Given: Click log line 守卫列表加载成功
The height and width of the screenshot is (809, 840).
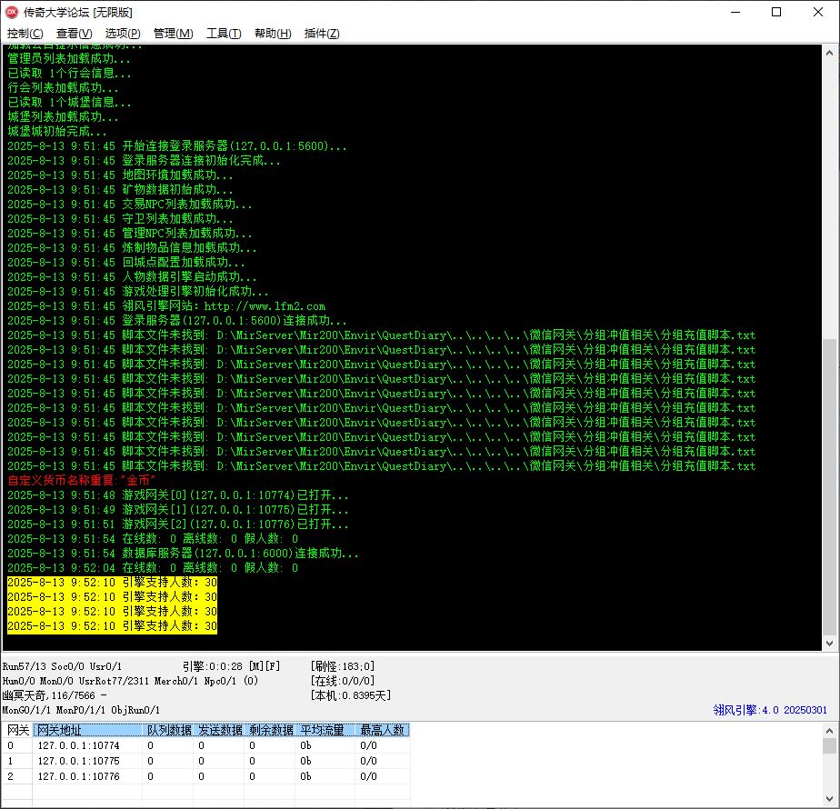Looking at the screenshot, I should (120, 218).
